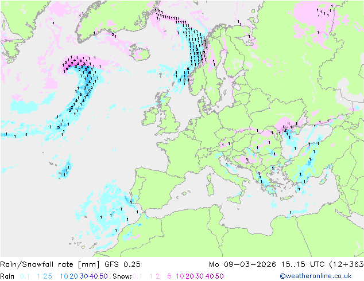Click the "Rain/Snowfall rate [mm]" title text

[x=50, y=264]
